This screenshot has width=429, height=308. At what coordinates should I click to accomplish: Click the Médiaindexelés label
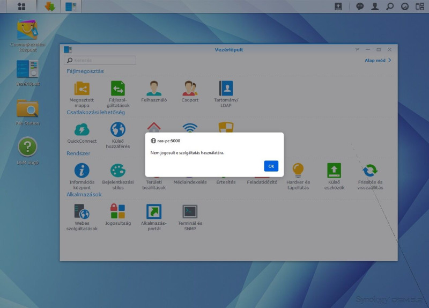[x=190, y=182]
